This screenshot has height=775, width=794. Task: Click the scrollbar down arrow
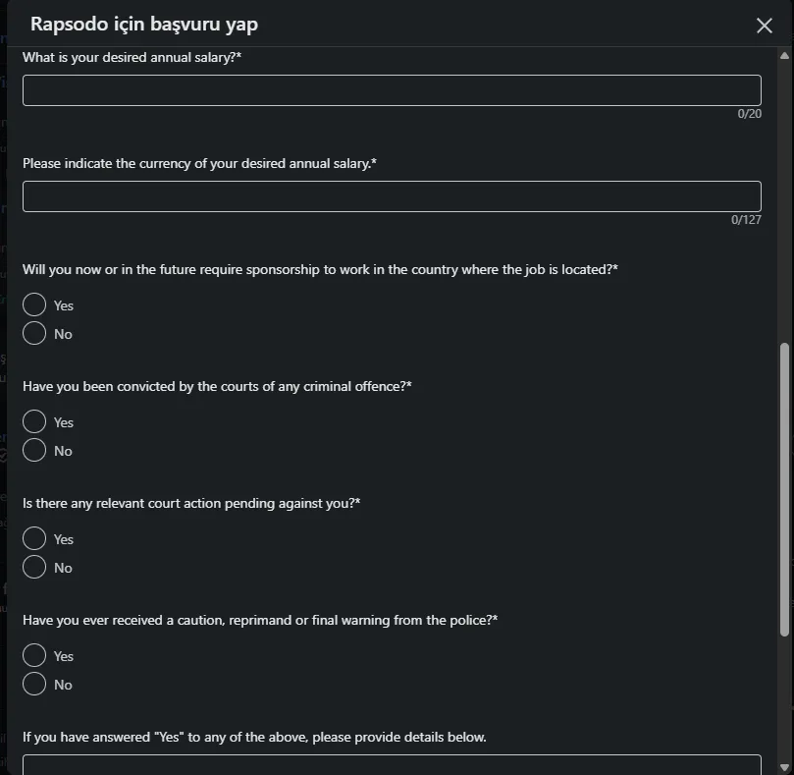pyautogui.click(x=784, y=767)
